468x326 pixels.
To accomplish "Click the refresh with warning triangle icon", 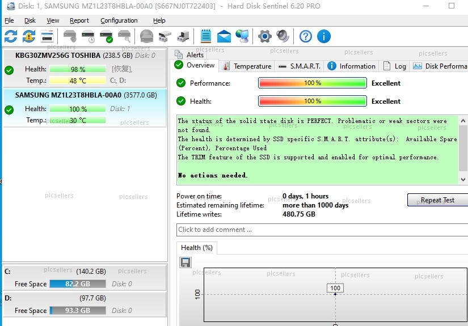I will pyautogui.click(x=29, y=36).
